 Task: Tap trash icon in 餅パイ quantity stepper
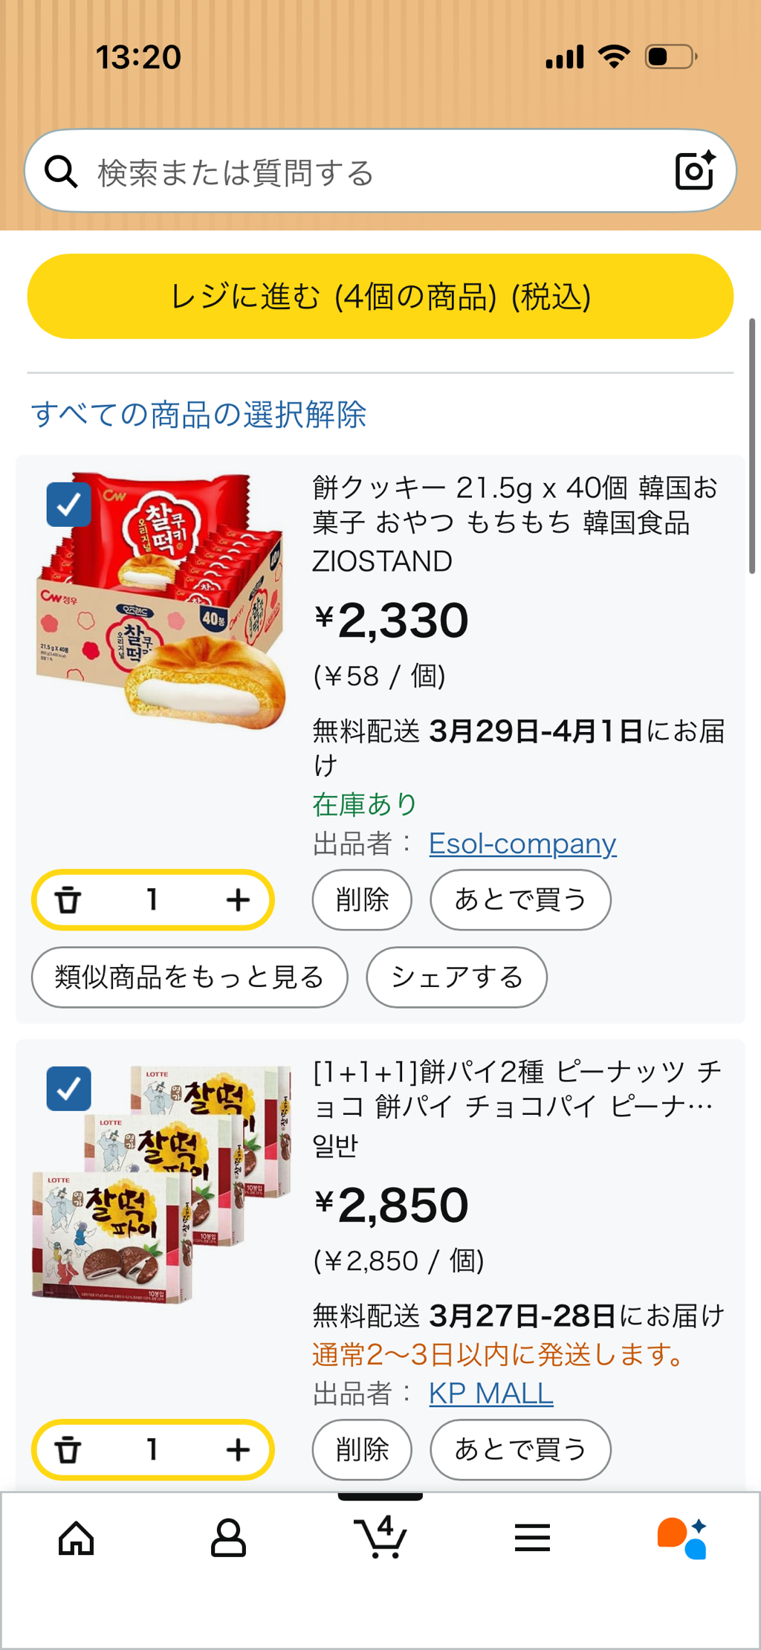(68, 1449)
